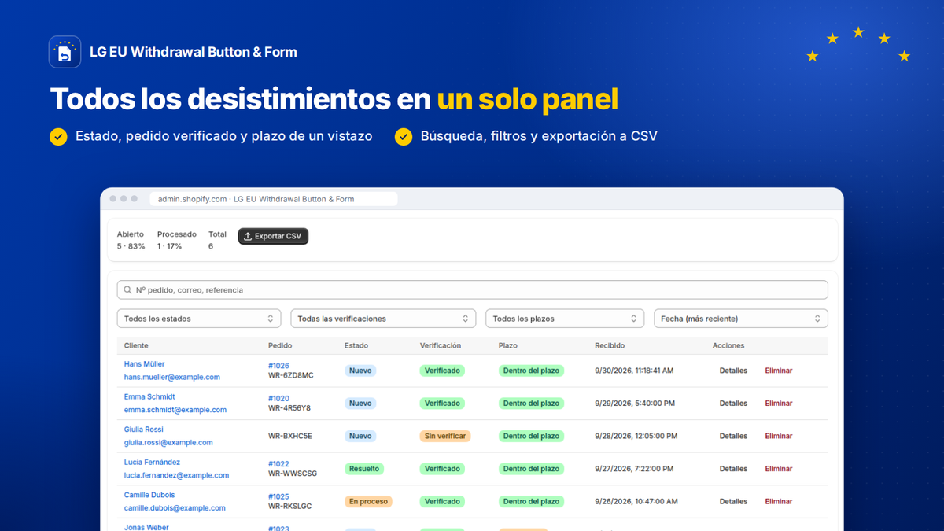Click the lucia.fernandez@example.com email
The height and width of the screenshot is (531, 944).
pyautogui.click(x=177, y=476)
